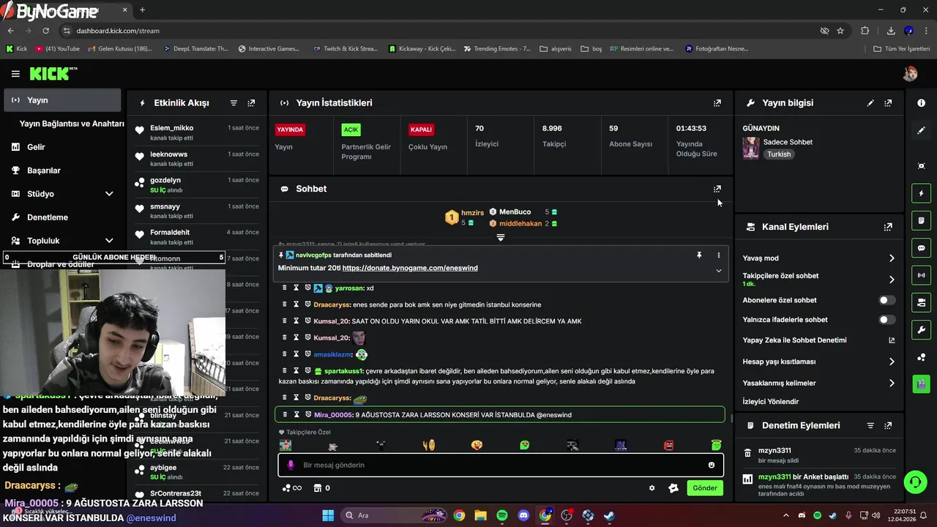The height and width of the screenshot is (527, 937).
Task: Pop out the Denetim Eylemleri panel
Action: (x=888, y=425)
